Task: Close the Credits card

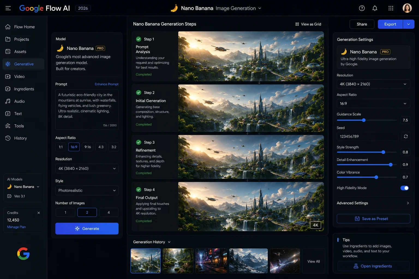Action: (x=38, y=213)
